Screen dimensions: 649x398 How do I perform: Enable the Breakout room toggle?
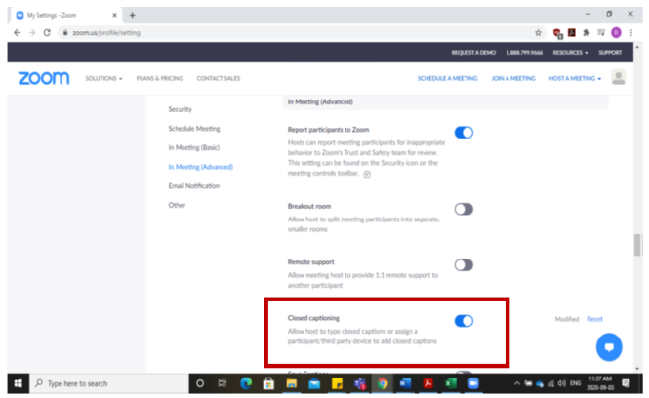pos(464,209)
